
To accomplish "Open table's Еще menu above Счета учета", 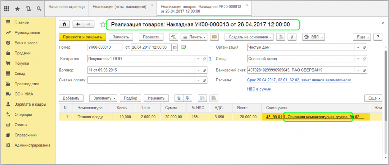I will (x=373, y=98).
